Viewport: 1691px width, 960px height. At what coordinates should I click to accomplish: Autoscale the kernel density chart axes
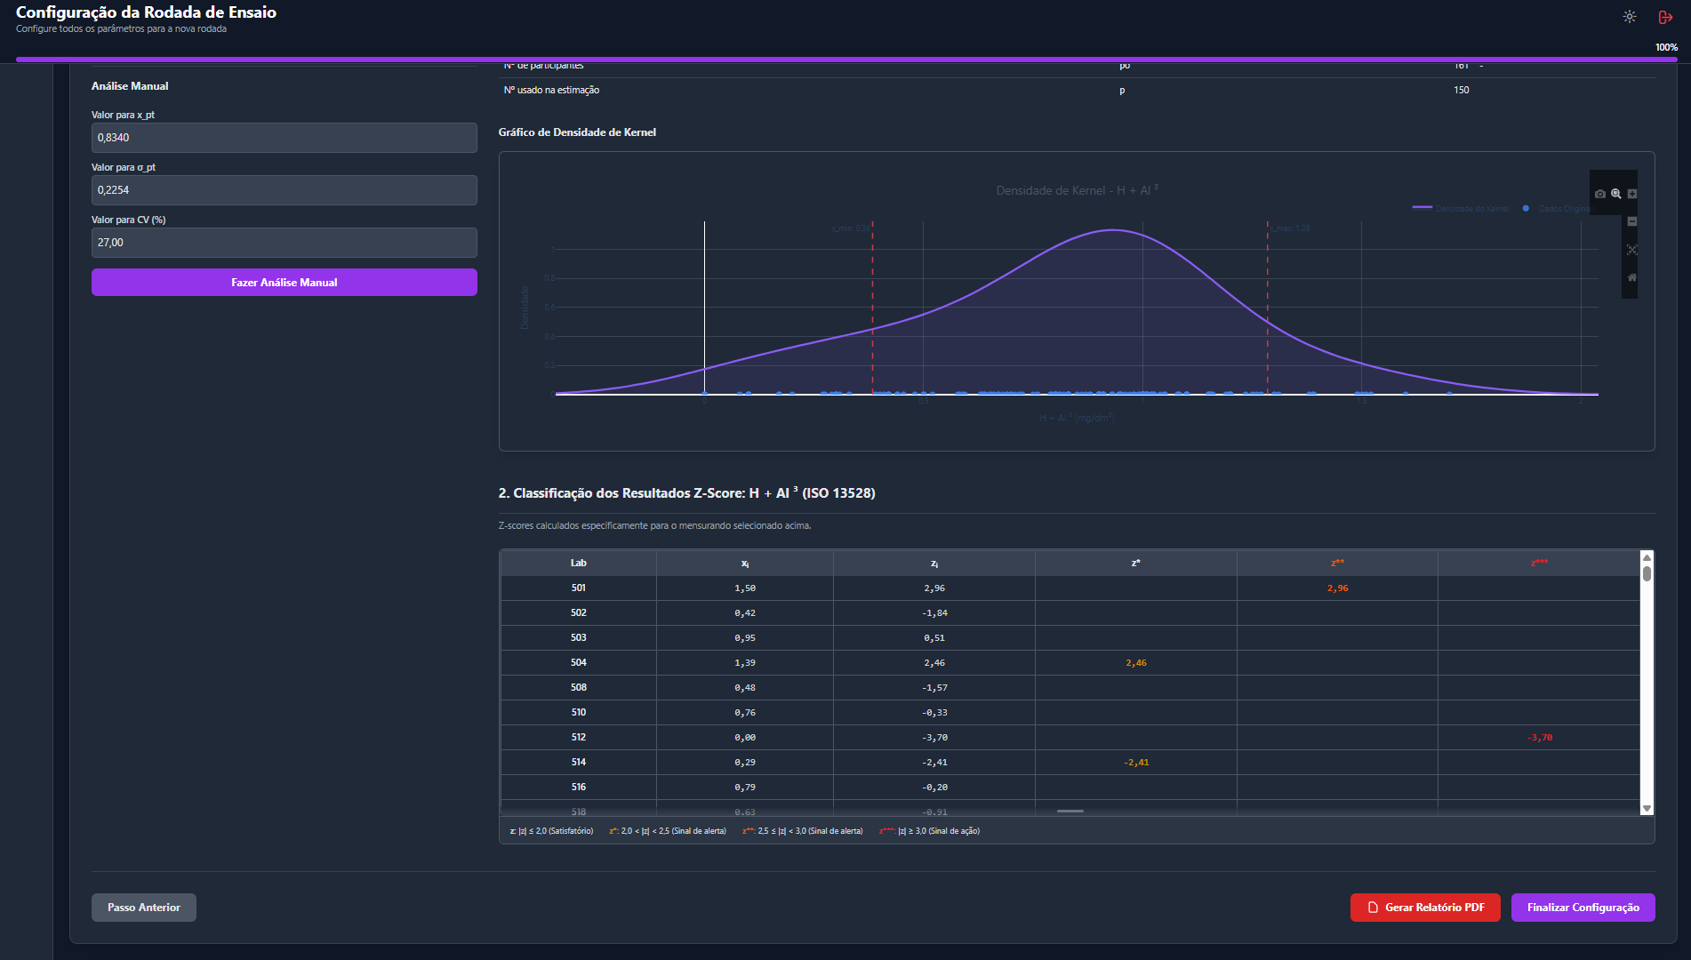pos(1632,250)
